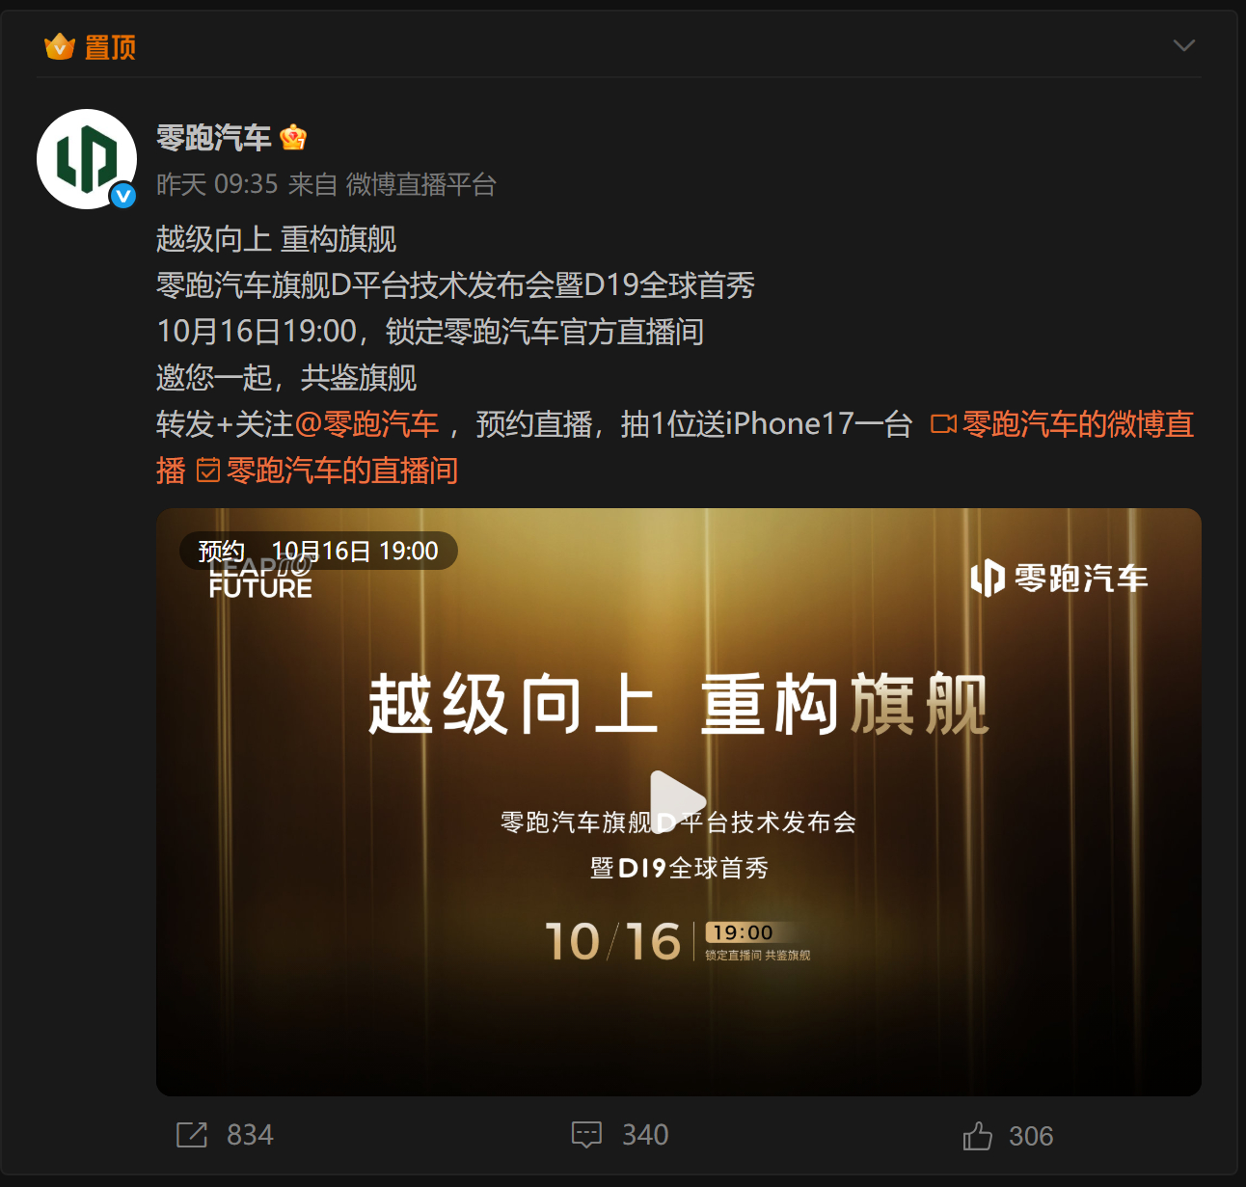Click the 预约 10月16日 19:00 reservation badge
Screen dimensions: 1246x1187
[318, 551]
